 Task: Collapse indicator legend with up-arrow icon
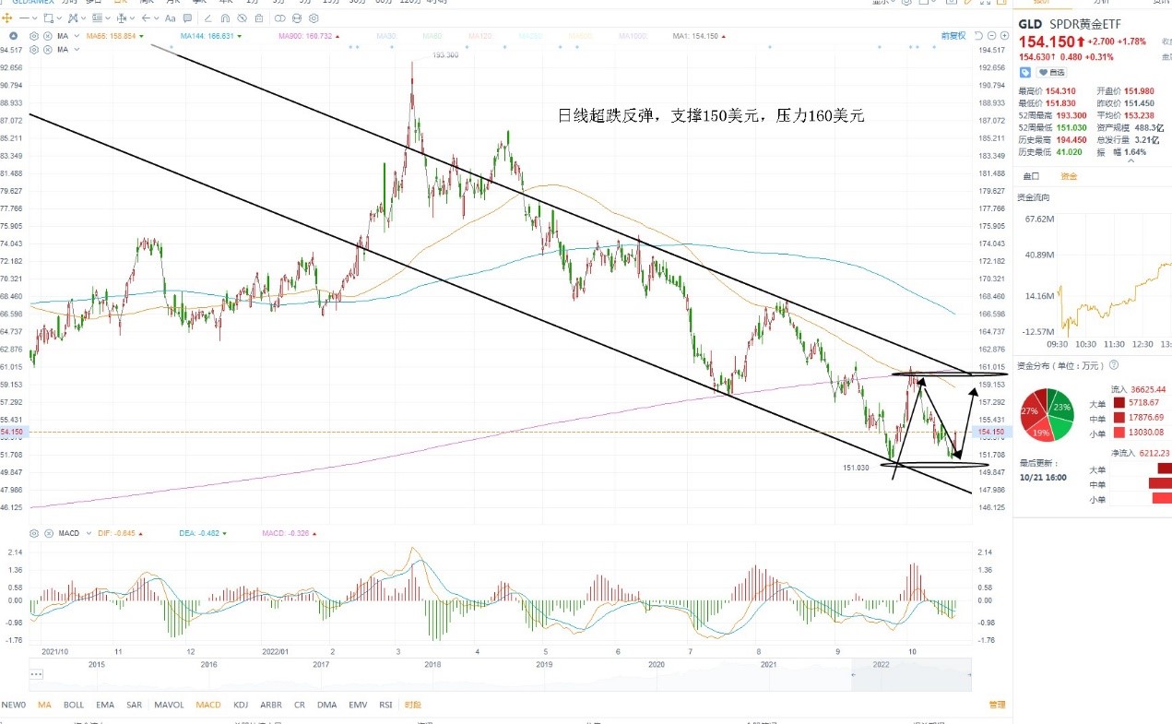click(x=13, y=36)
